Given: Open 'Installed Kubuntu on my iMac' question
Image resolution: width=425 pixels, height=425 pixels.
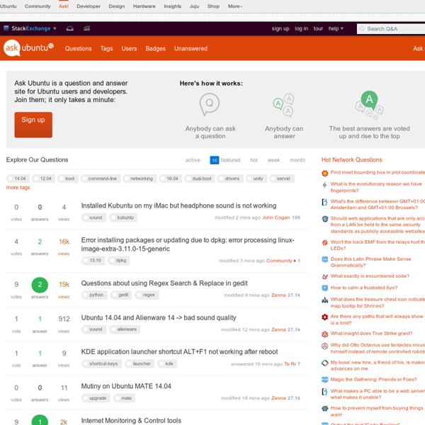Looking at the screenshot, I should point(178,205).
